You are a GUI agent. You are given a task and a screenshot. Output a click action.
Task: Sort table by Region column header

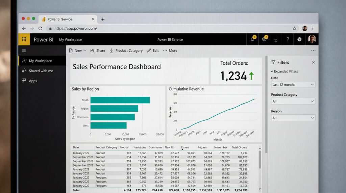point(202,147)
